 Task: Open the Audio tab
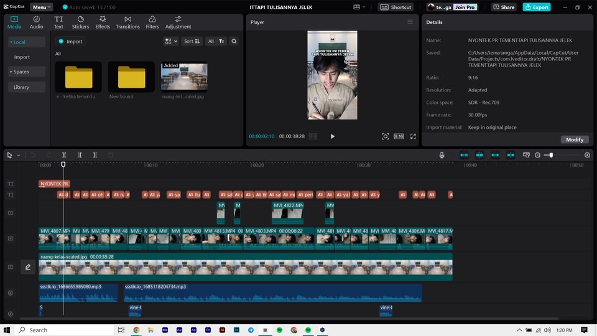click(x=37, y=22)
